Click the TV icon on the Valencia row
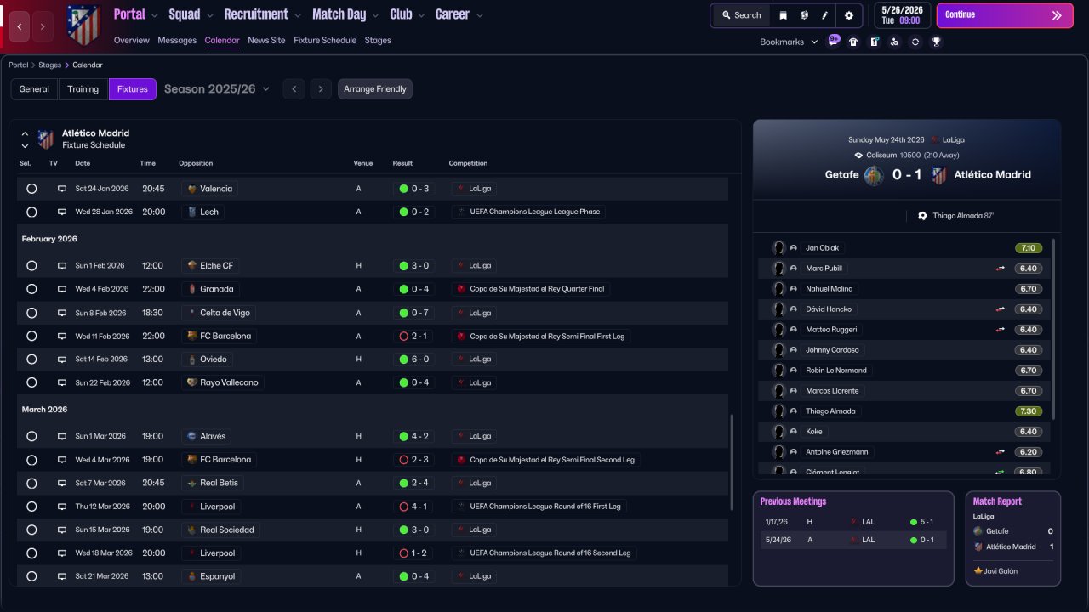 (61, 189)
